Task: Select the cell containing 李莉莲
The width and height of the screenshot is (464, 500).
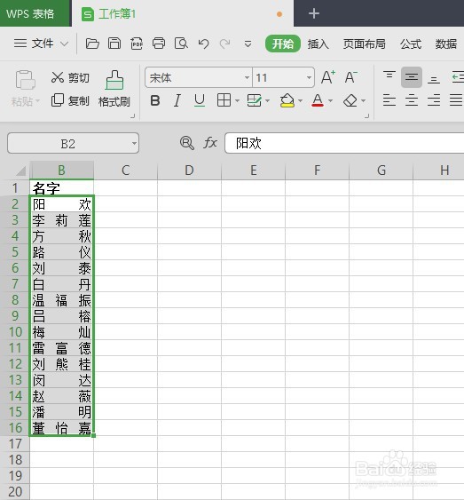Action: coord(62,220)
